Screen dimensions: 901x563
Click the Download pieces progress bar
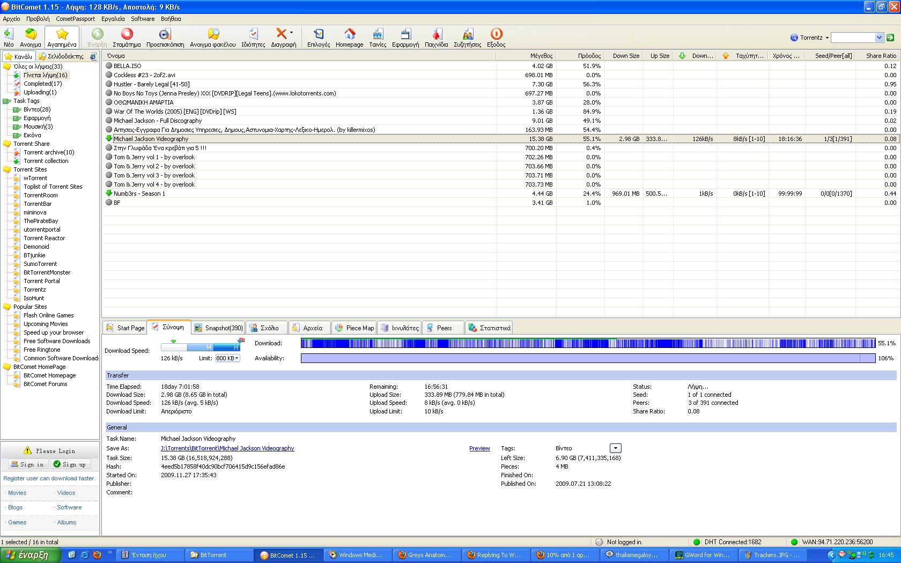pos(588,343)
